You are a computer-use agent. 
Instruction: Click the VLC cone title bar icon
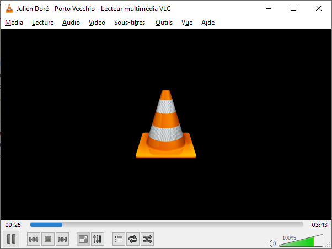(x=9, y=8)
